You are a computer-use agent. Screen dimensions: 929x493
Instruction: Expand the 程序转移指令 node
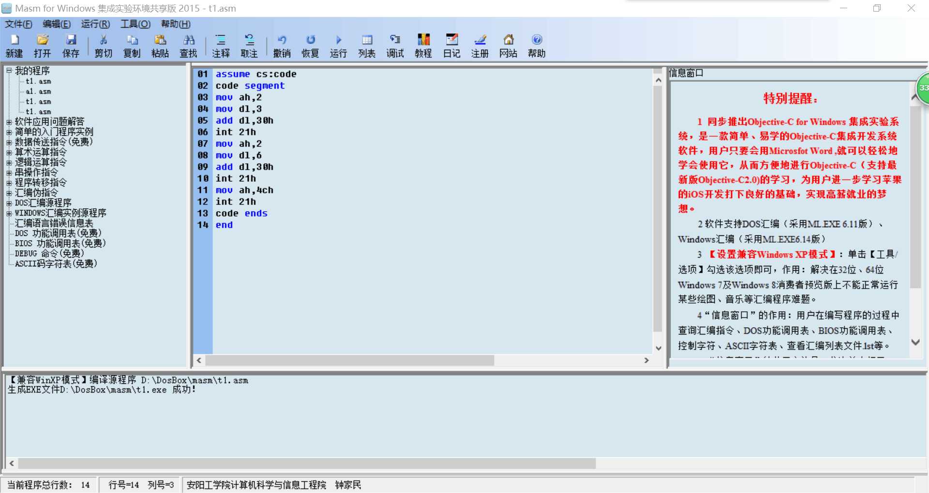pos(9,183)
